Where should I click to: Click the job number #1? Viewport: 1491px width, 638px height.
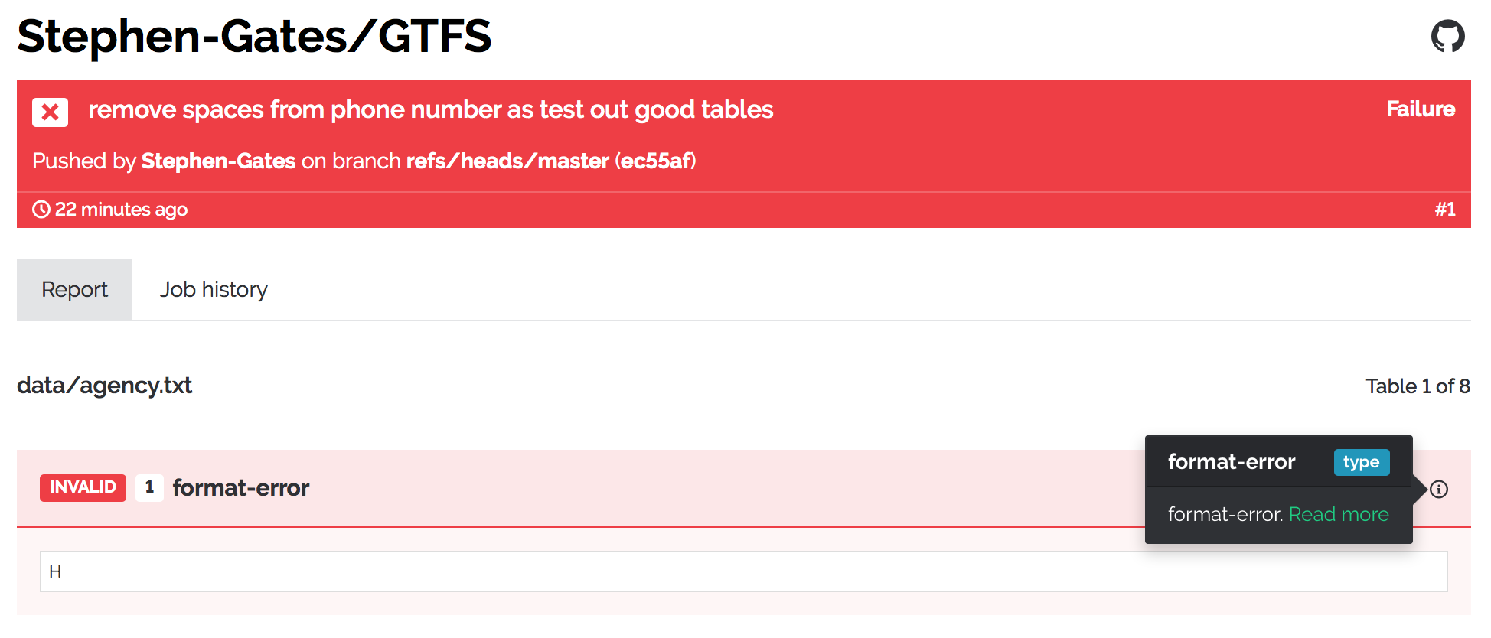[x=1444, y=210]
